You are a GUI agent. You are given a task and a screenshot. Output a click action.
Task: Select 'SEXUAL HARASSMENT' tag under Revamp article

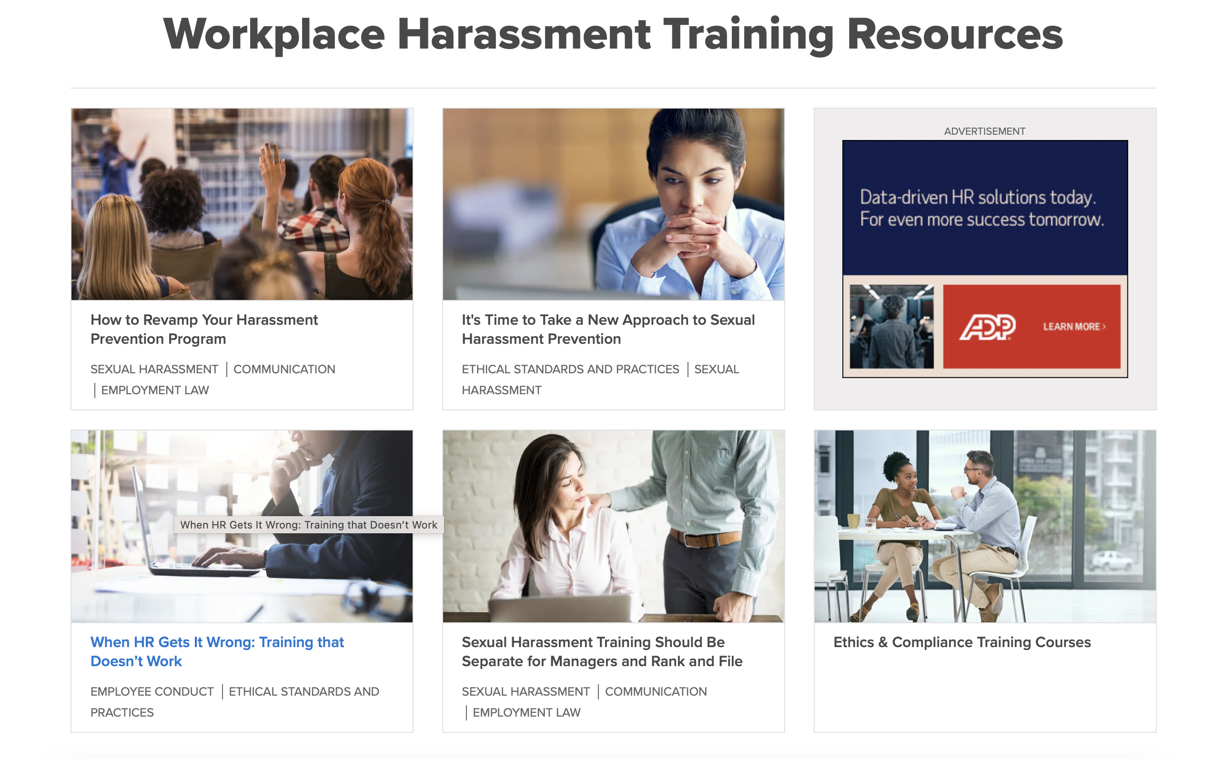click(154, 369)
